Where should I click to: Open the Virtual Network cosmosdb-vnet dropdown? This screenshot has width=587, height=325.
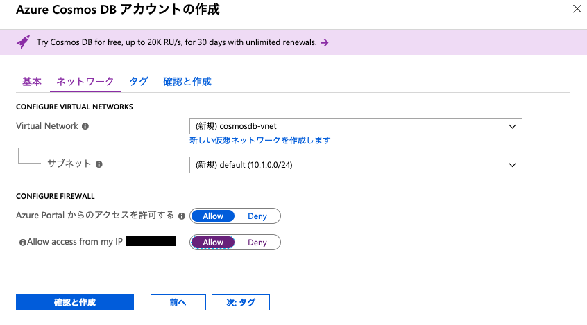356,126
